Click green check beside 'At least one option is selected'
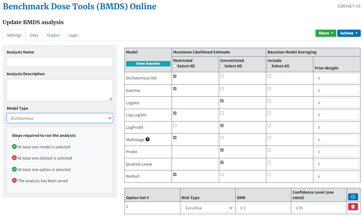 pos(14,169)
